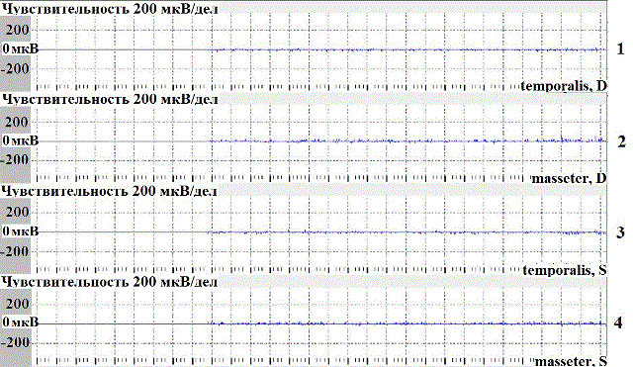Click the blue EMG trace of masseter, S
633x367 pixels.
pyautogui.click(x=407, y=323)
